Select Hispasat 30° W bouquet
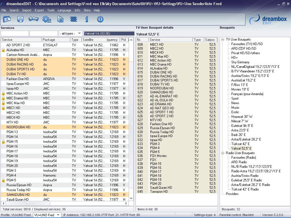291x218 pixels. coord(242,117)
